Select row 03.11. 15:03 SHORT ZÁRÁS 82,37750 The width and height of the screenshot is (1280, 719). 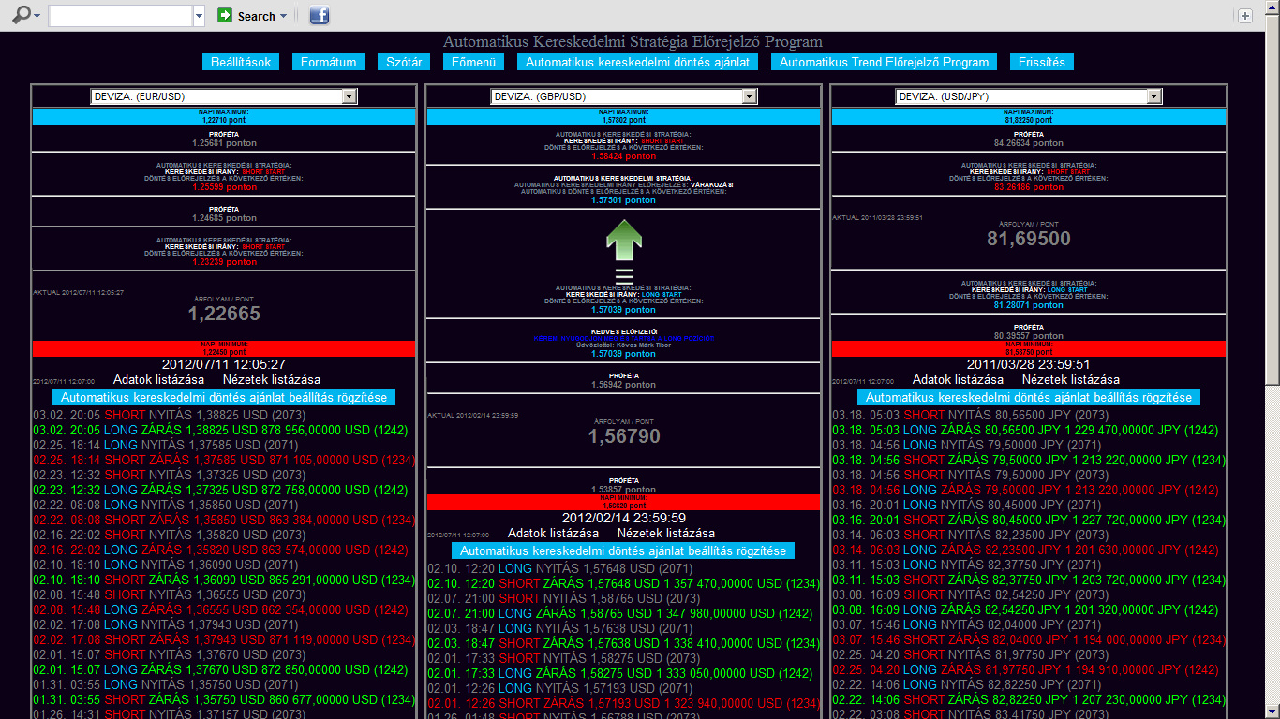[x=1028, y=580]
